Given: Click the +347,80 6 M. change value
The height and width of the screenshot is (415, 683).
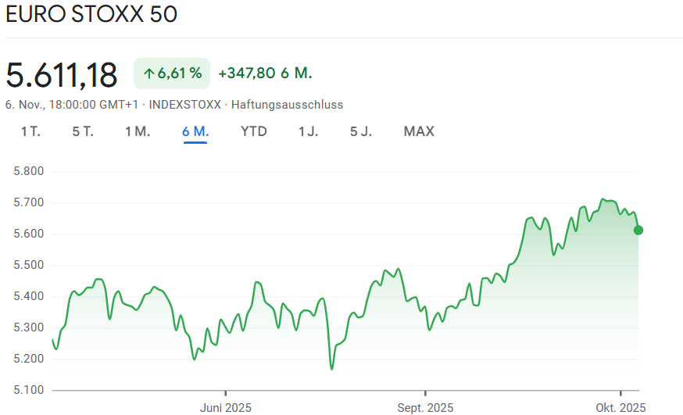Looking at the screenshot, I should pos(265,73).
